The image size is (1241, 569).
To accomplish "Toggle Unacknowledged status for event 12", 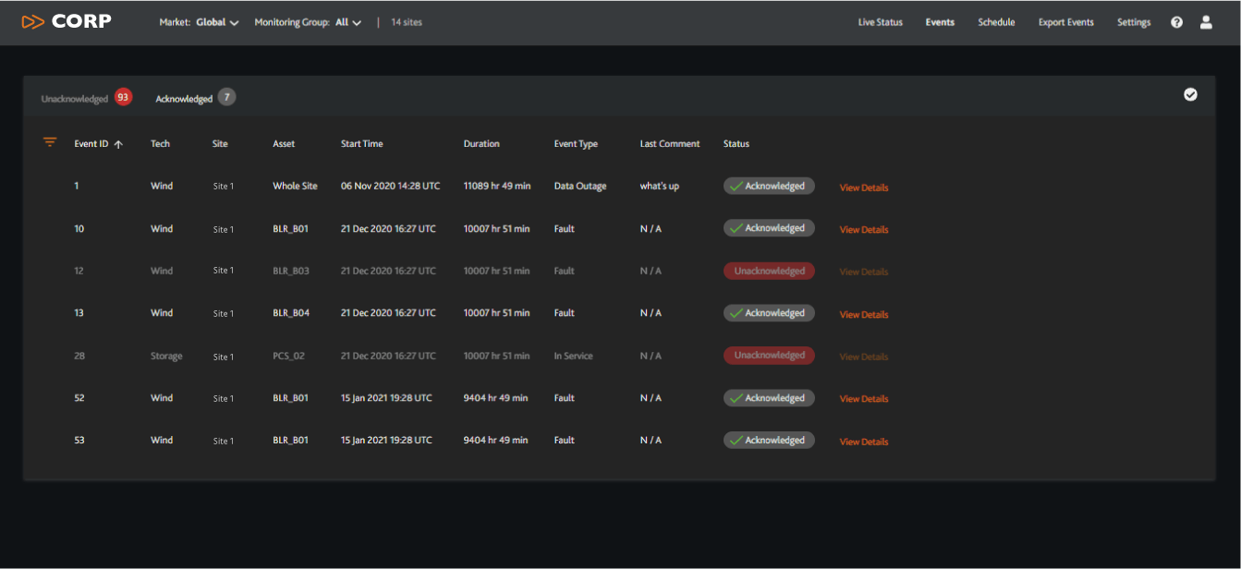I will pyautogui.click(x=769, y=271).
